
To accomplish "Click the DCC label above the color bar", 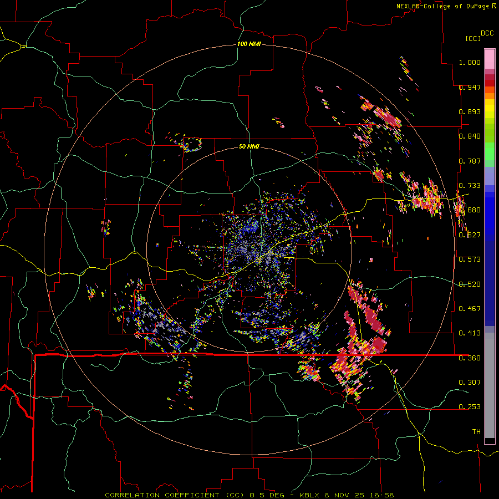I will pyautogui.click(x=487, y=33).
